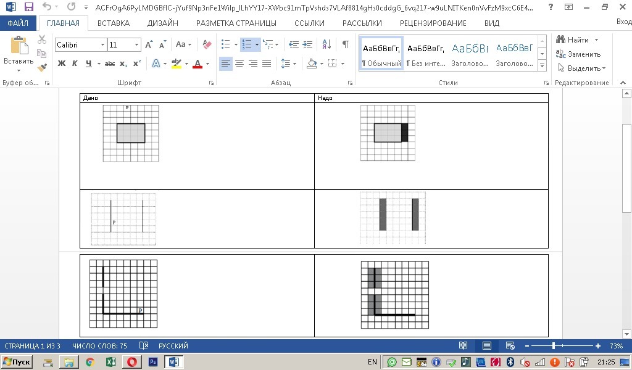Toggle Bold (Ж) formatting
The width and height of the screenshot is (632, 370).
pyautogui.click(x=62, y=64)
